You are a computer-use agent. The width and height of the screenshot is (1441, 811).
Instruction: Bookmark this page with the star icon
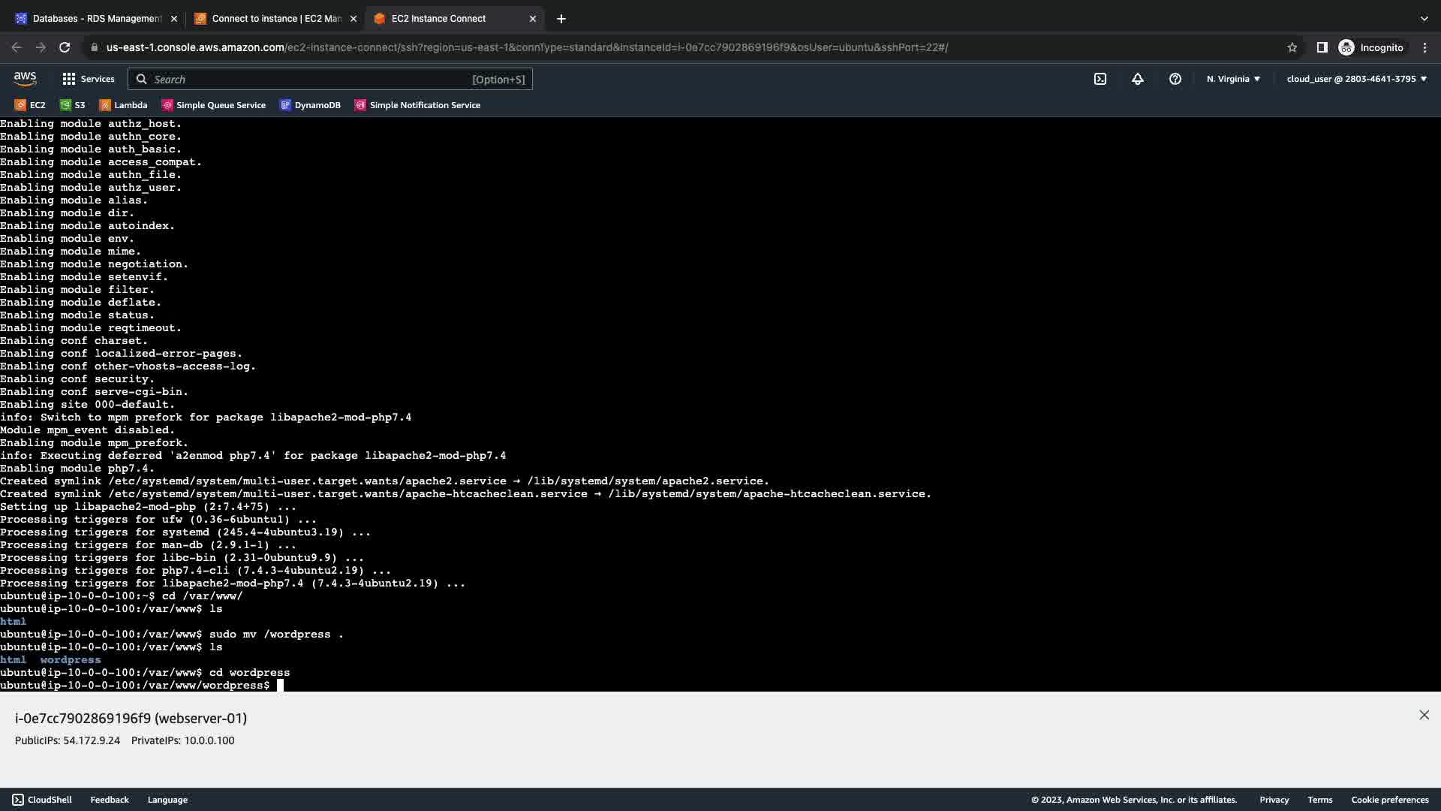(1292, 47)
